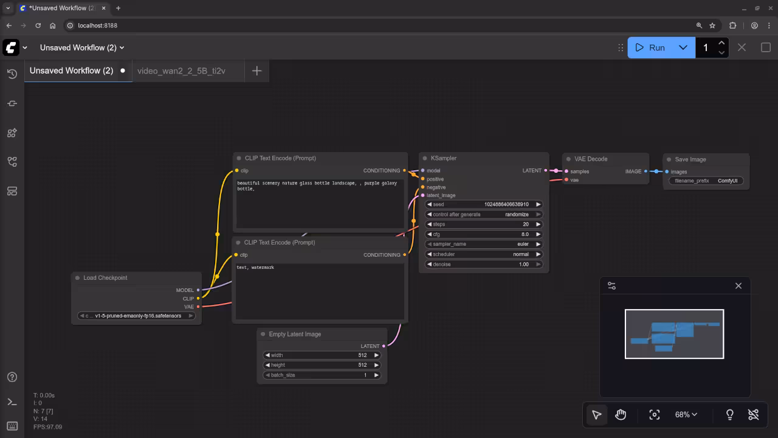Select the pan (hand) tool in canvas toolbar
The width and height of the screenshot is (778, 438).
(621, 414)
